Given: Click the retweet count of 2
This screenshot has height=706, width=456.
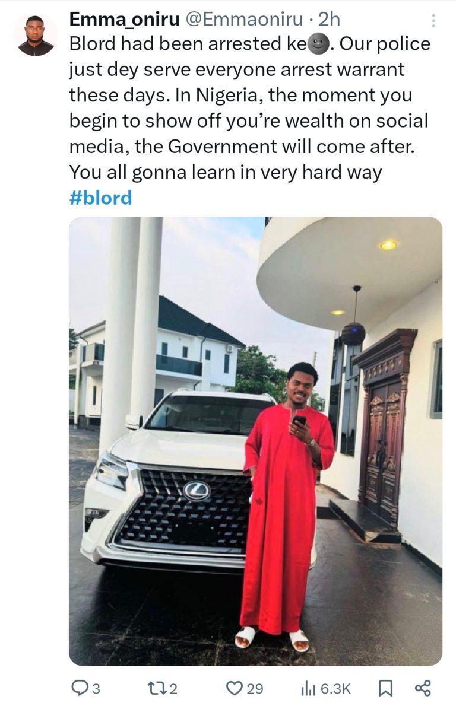Looking at the screenshot, I should 174,689.
